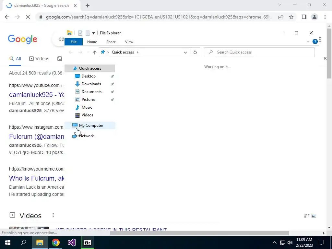The image size is (332, 249).
Task: Open File Explorer Help blue question icon
Action: (x=315, y=41)
